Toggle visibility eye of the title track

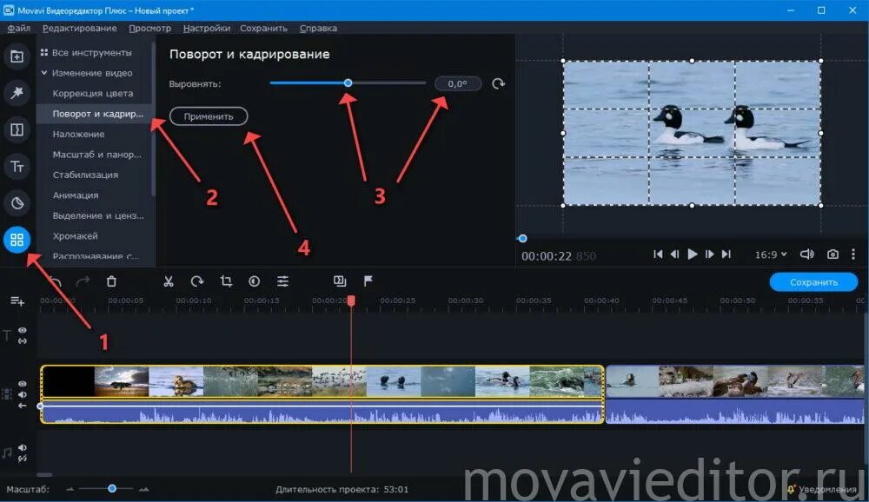23,330
